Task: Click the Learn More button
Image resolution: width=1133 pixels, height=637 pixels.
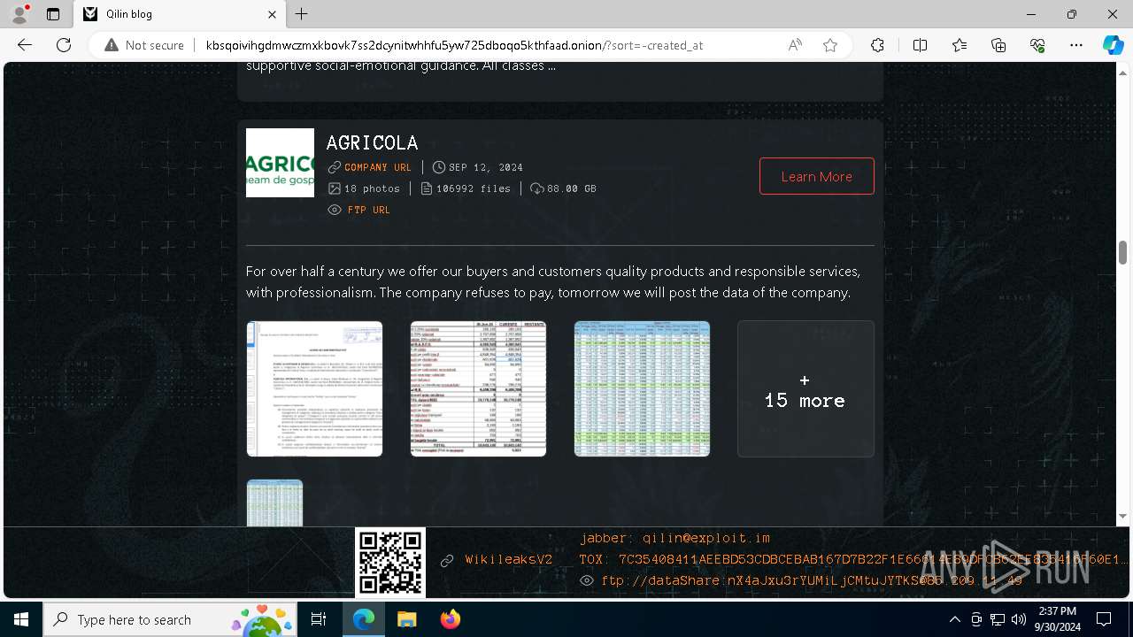Action: pos(817,176)
